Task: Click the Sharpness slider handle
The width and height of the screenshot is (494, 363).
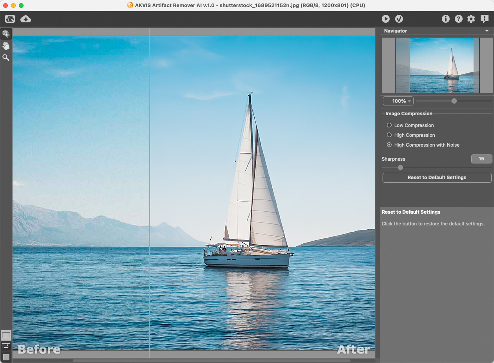Action: point(400,168)
